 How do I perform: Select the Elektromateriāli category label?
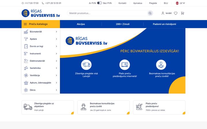click(x=37, y=61)
